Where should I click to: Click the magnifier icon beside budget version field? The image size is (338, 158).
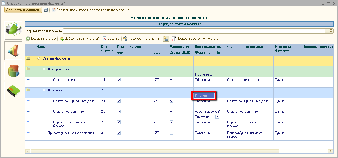click(x=331, y=31)
